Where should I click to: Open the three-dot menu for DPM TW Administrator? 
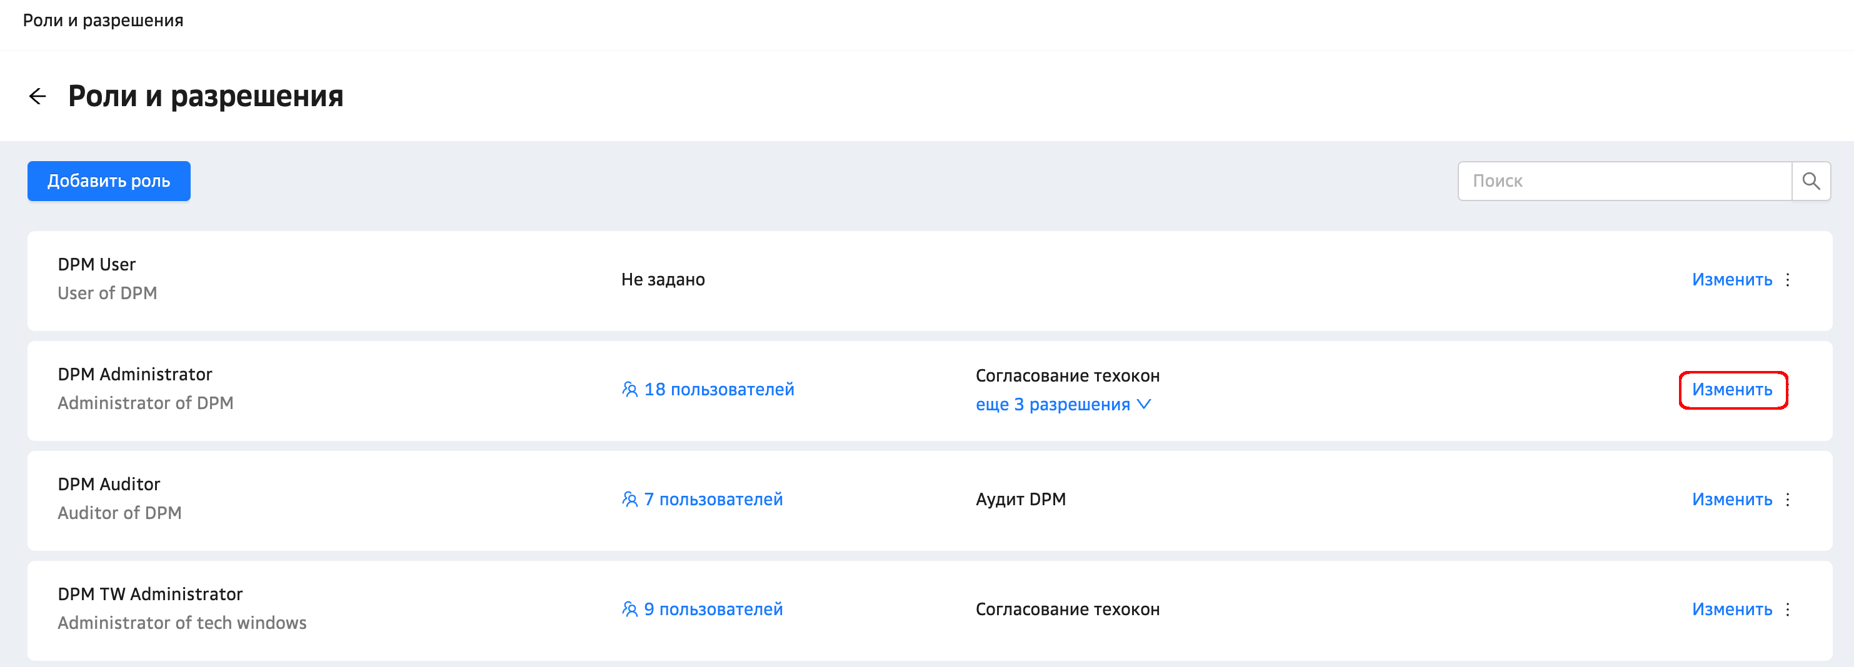1787,610
